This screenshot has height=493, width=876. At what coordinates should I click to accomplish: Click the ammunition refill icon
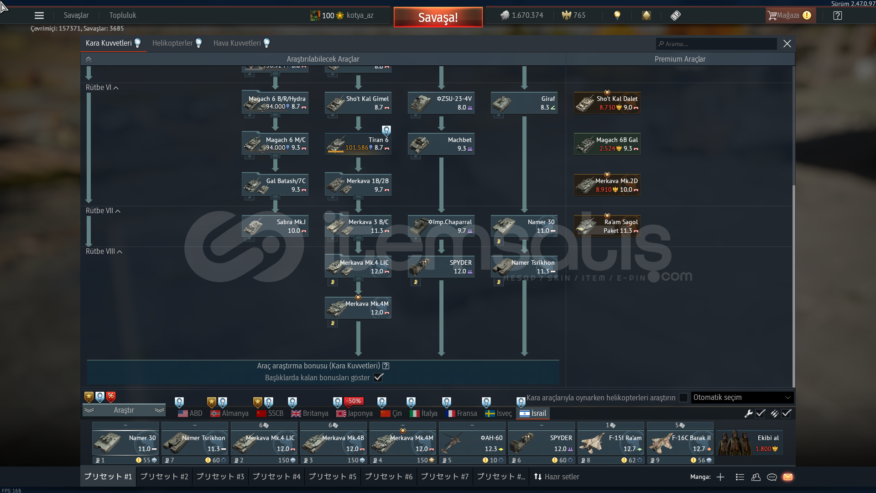(x=775, y=414)
